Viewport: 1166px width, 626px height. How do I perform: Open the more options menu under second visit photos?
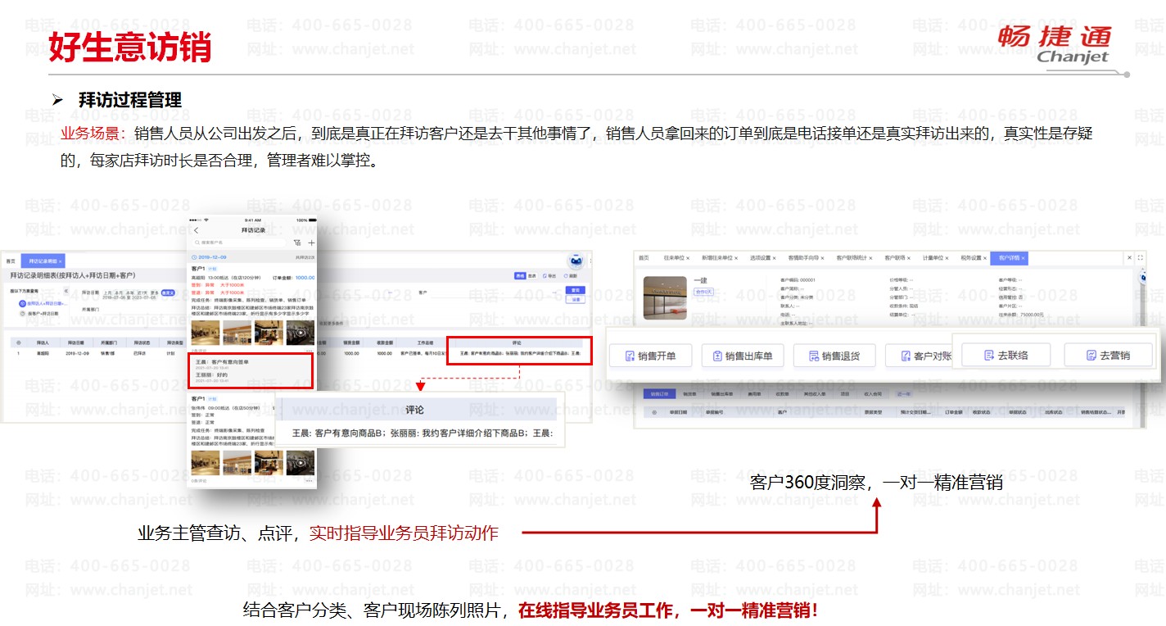click(x=310, y=481)
